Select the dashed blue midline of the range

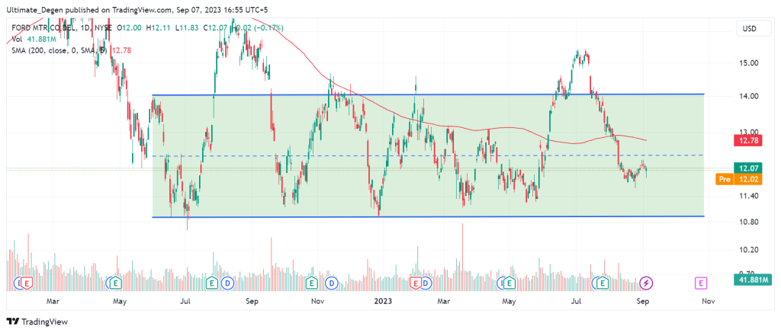pos(429,155)
